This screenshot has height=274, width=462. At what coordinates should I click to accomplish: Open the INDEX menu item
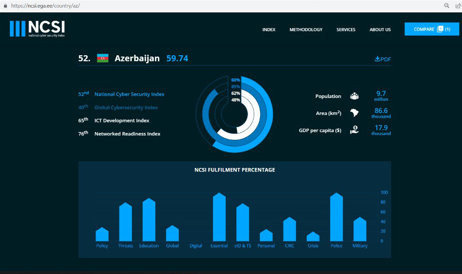(269, 29)
